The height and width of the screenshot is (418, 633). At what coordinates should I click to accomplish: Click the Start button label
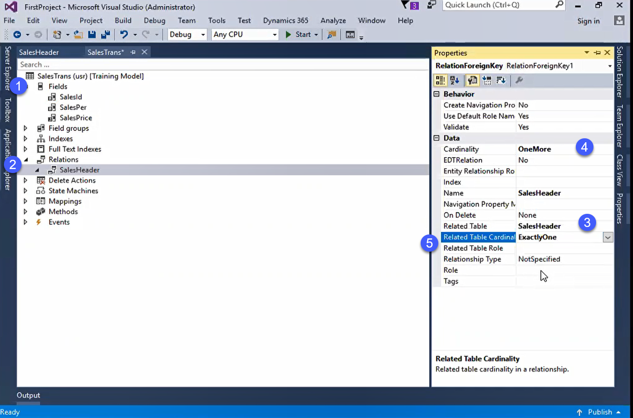[x=303, y=34]
